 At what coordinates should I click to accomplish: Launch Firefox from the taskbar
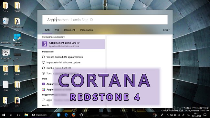74,115
